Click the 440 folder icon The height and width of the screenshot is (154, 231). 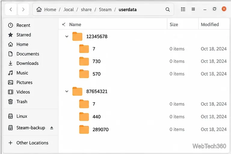click(84, 117)
